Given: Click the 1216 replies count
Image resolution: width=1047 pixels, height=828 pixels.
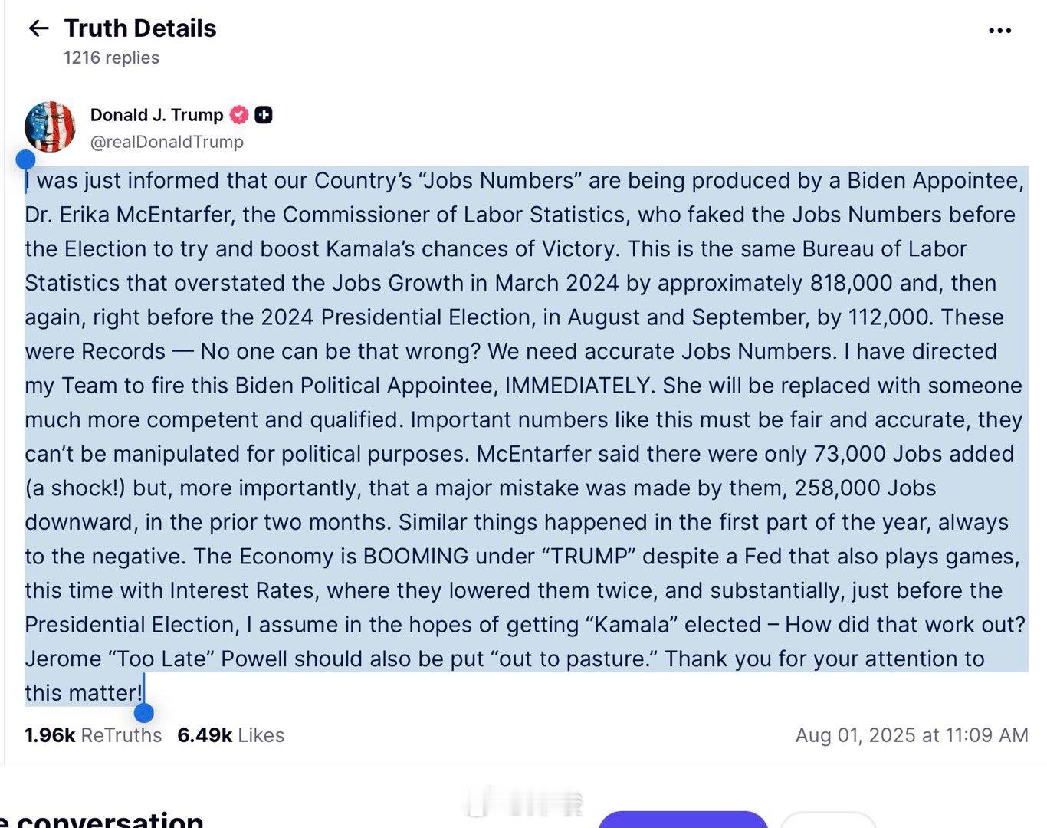Looking at the screenshot, I should click(111, 58).
